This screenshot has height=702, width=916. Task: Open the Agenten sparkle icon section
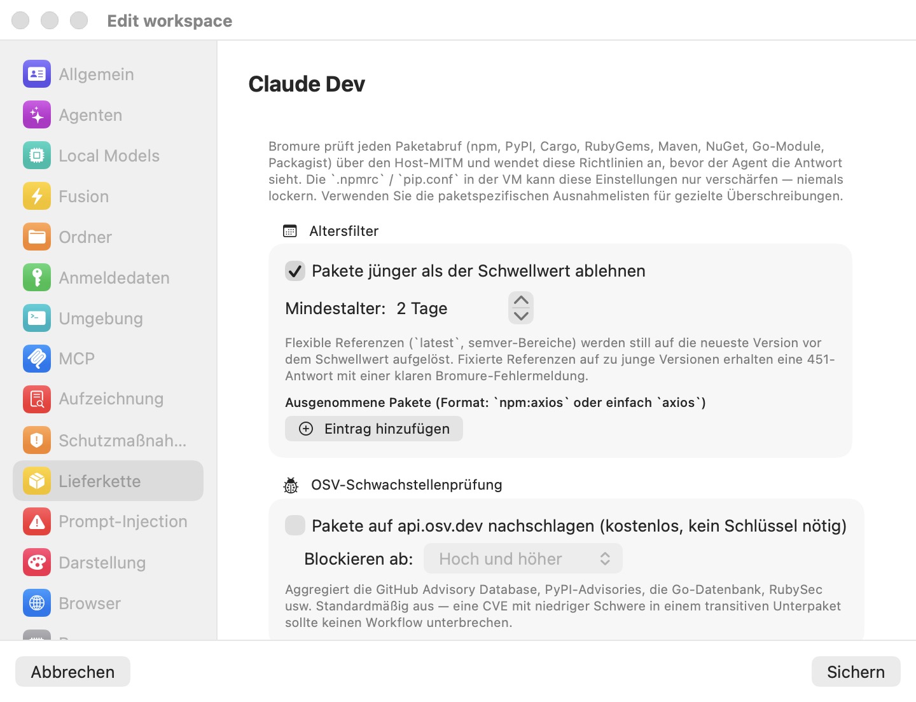pyautogui.click(x=37, y=115)
